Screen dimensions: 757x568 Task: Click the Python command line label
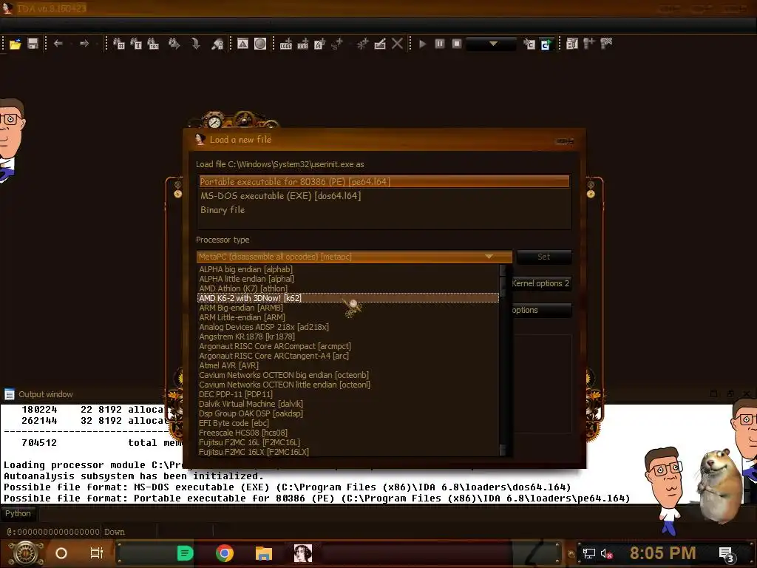tap(18, 513)
